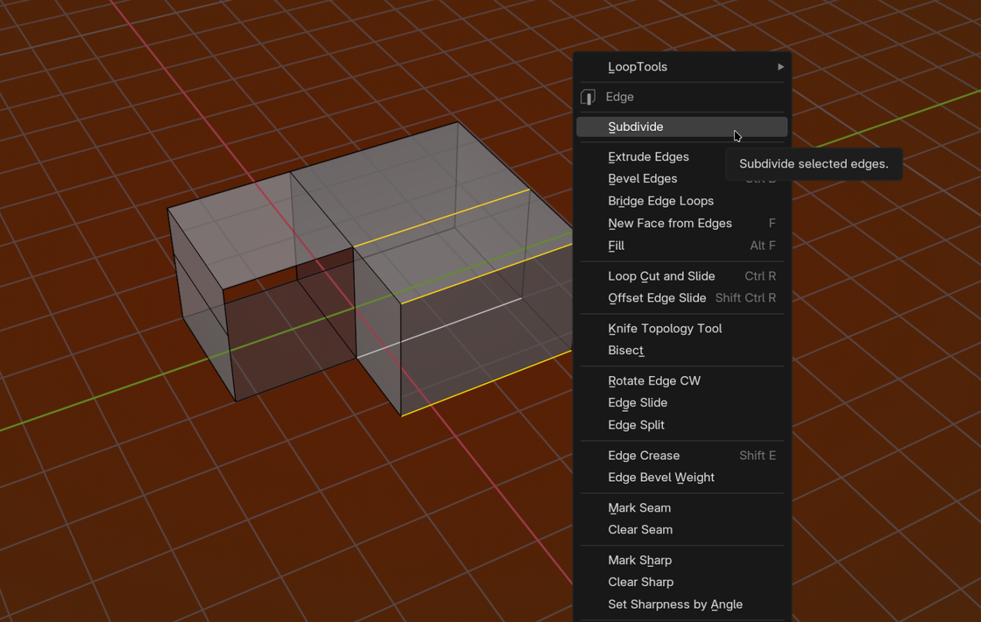Choose Bridge Edge Loops
Screen dimensions: 981x622
click(x=682, y=201)
